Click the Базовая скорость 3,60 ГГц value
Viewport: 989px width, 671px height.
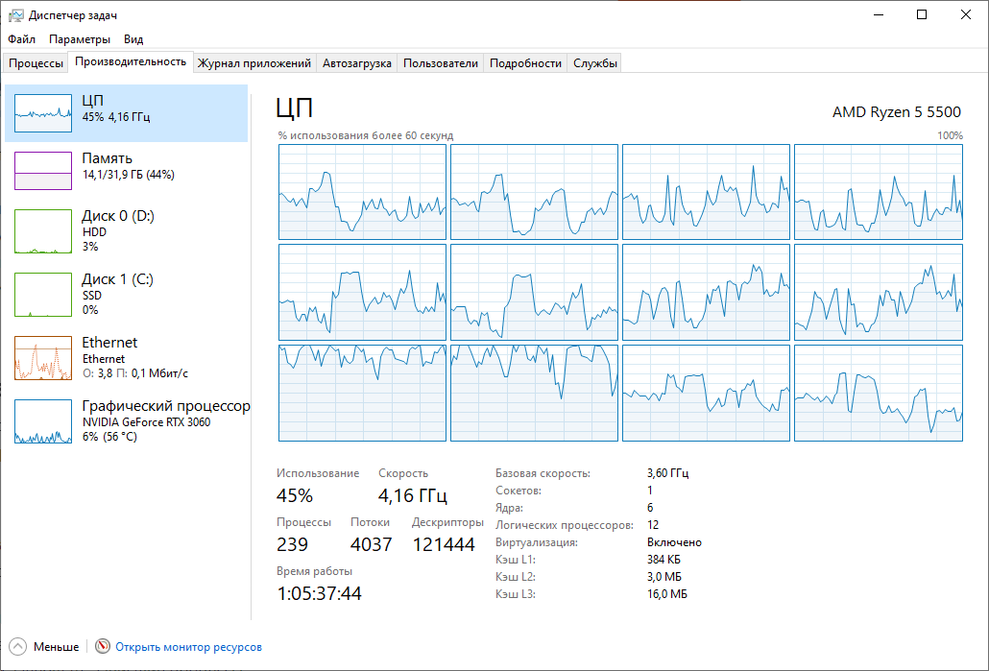667,473
